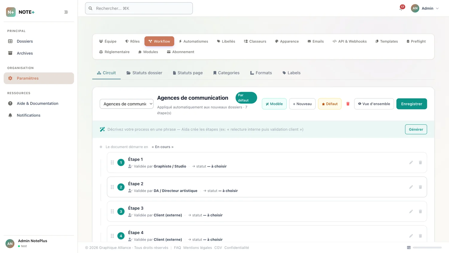449x253 pixels.
Task: Click the Modèle button
Action: pyautogui.click(x=274, y=104)
